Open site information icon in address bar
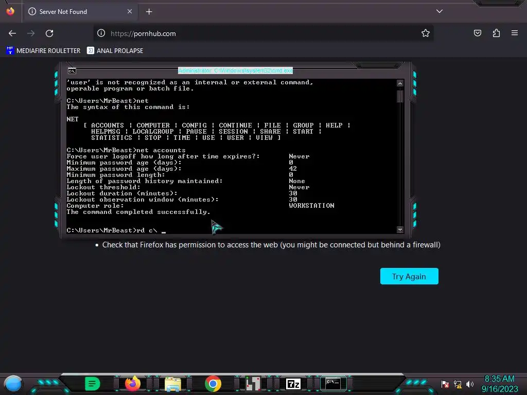Viewport: 527px width, 395px height. click(x=101, y=33)
